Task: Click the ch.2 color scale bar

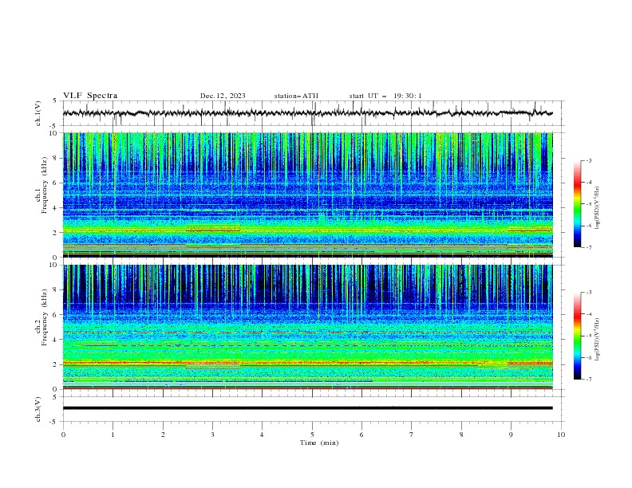Action: coord(577,336)
